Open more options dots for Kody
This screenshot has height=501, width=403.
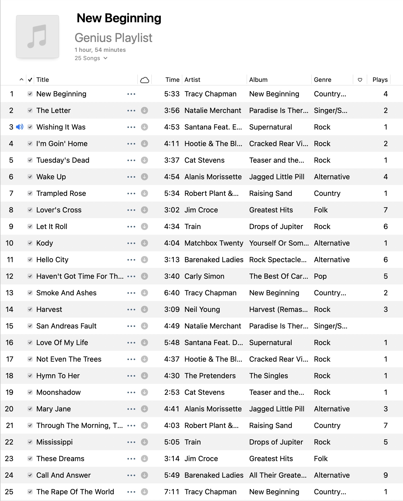131,243
